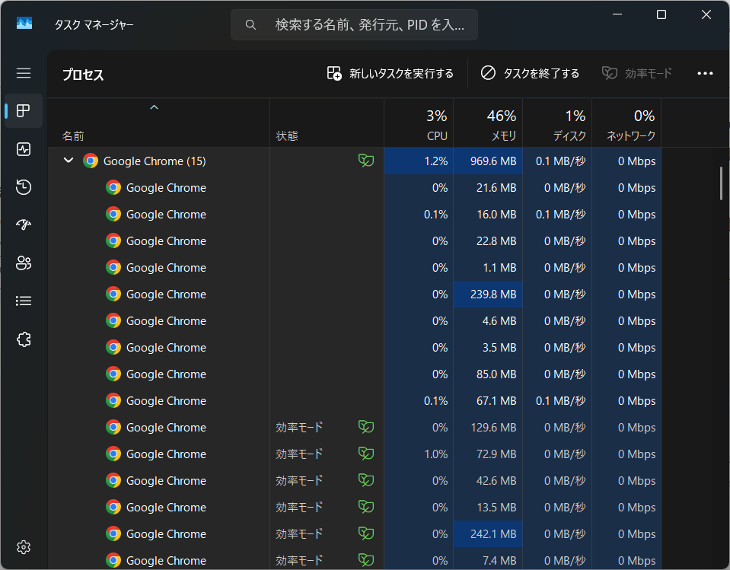Screen dimensions: 730x570
Task: Click the leaf icon in the 242.1 MB row
Action: pyautogui.click(x=366, y=533)
